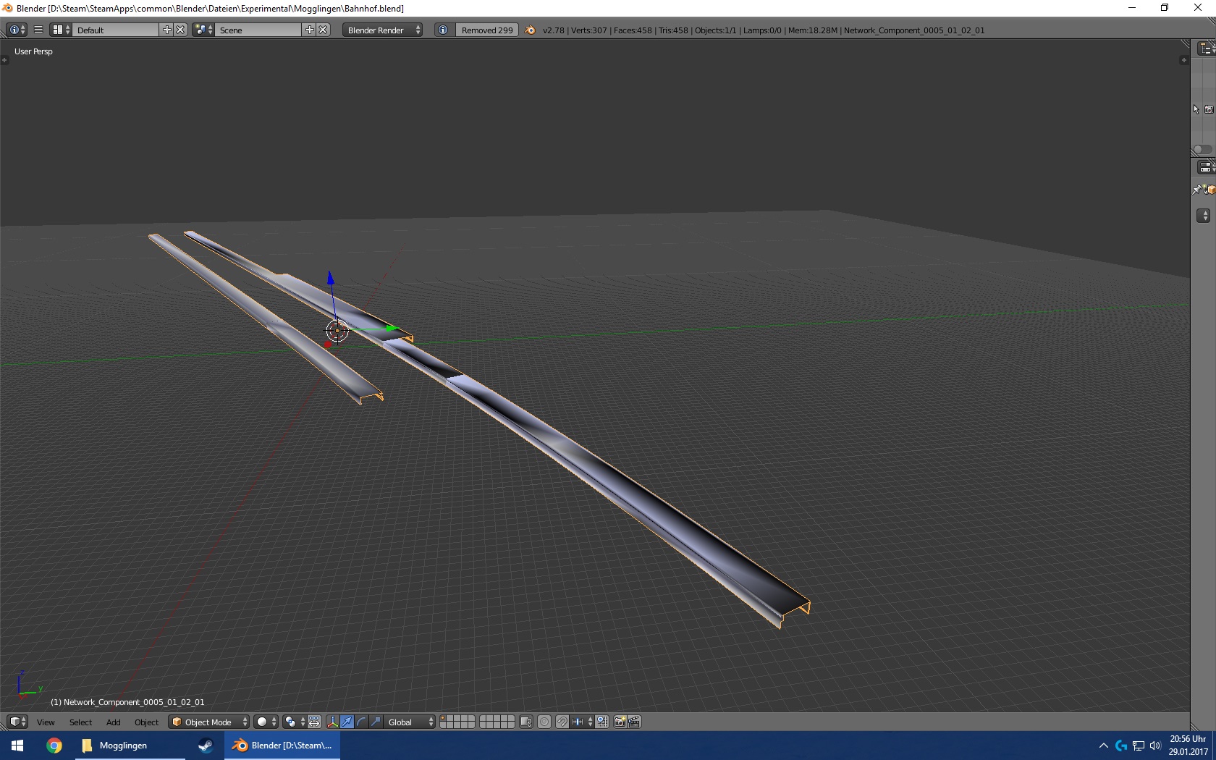Select the first scene layer button
The image size is (1216, 760).
(444, 719)
